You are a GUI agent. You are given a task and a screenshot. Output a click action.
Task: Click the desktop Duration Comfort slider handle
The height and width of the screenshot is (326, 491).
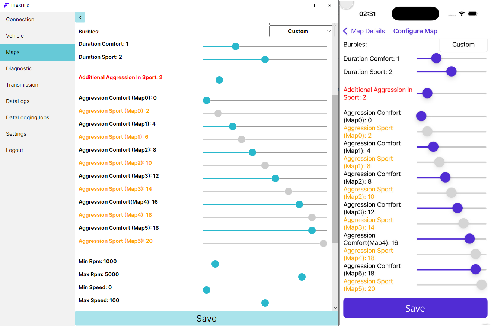coord(235,46)
